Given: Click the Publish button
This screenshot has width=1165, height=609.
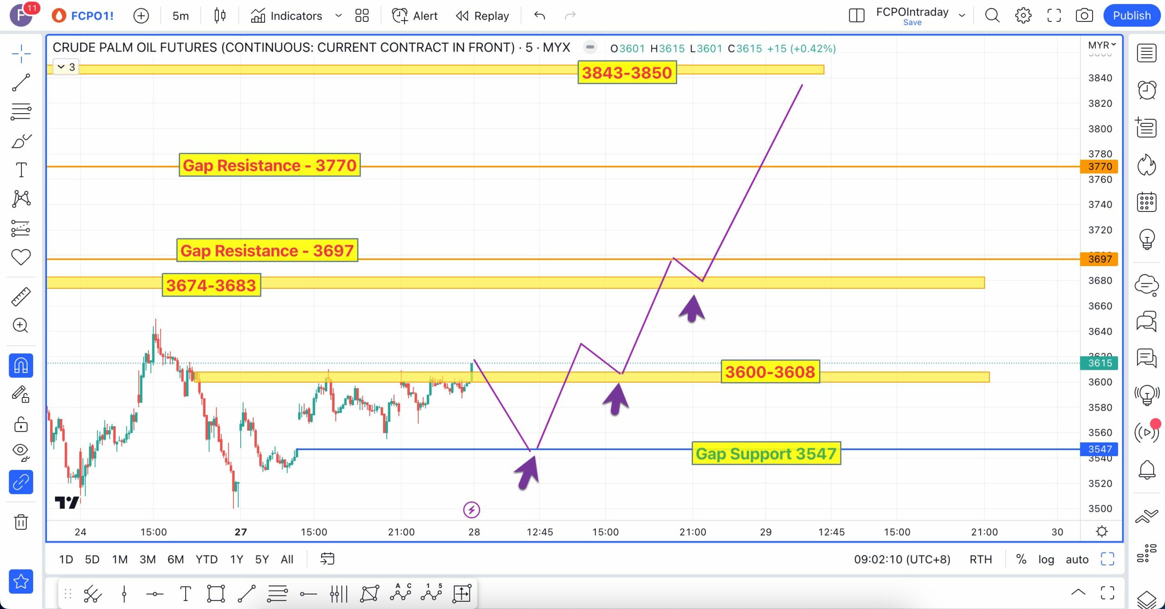Looking at the screenshot, I should 1131,15.
